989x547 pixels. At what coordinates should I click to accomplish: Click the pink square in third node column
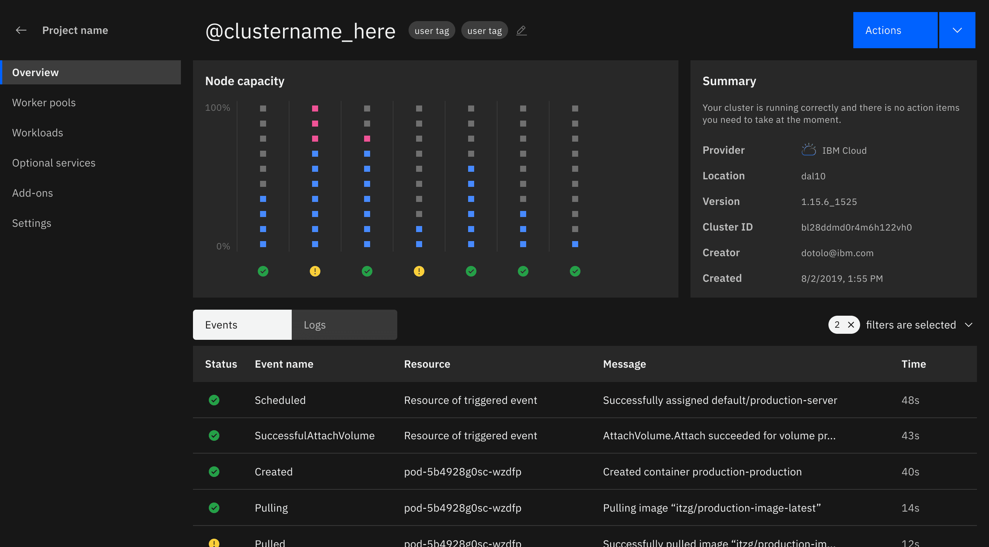(x=367, y=139)
